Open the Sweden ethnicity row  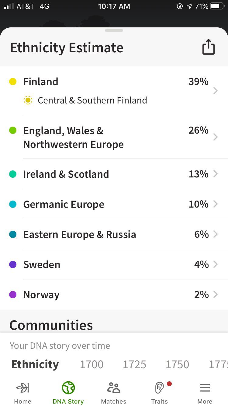pyautogui.click(x=42, y=264)
